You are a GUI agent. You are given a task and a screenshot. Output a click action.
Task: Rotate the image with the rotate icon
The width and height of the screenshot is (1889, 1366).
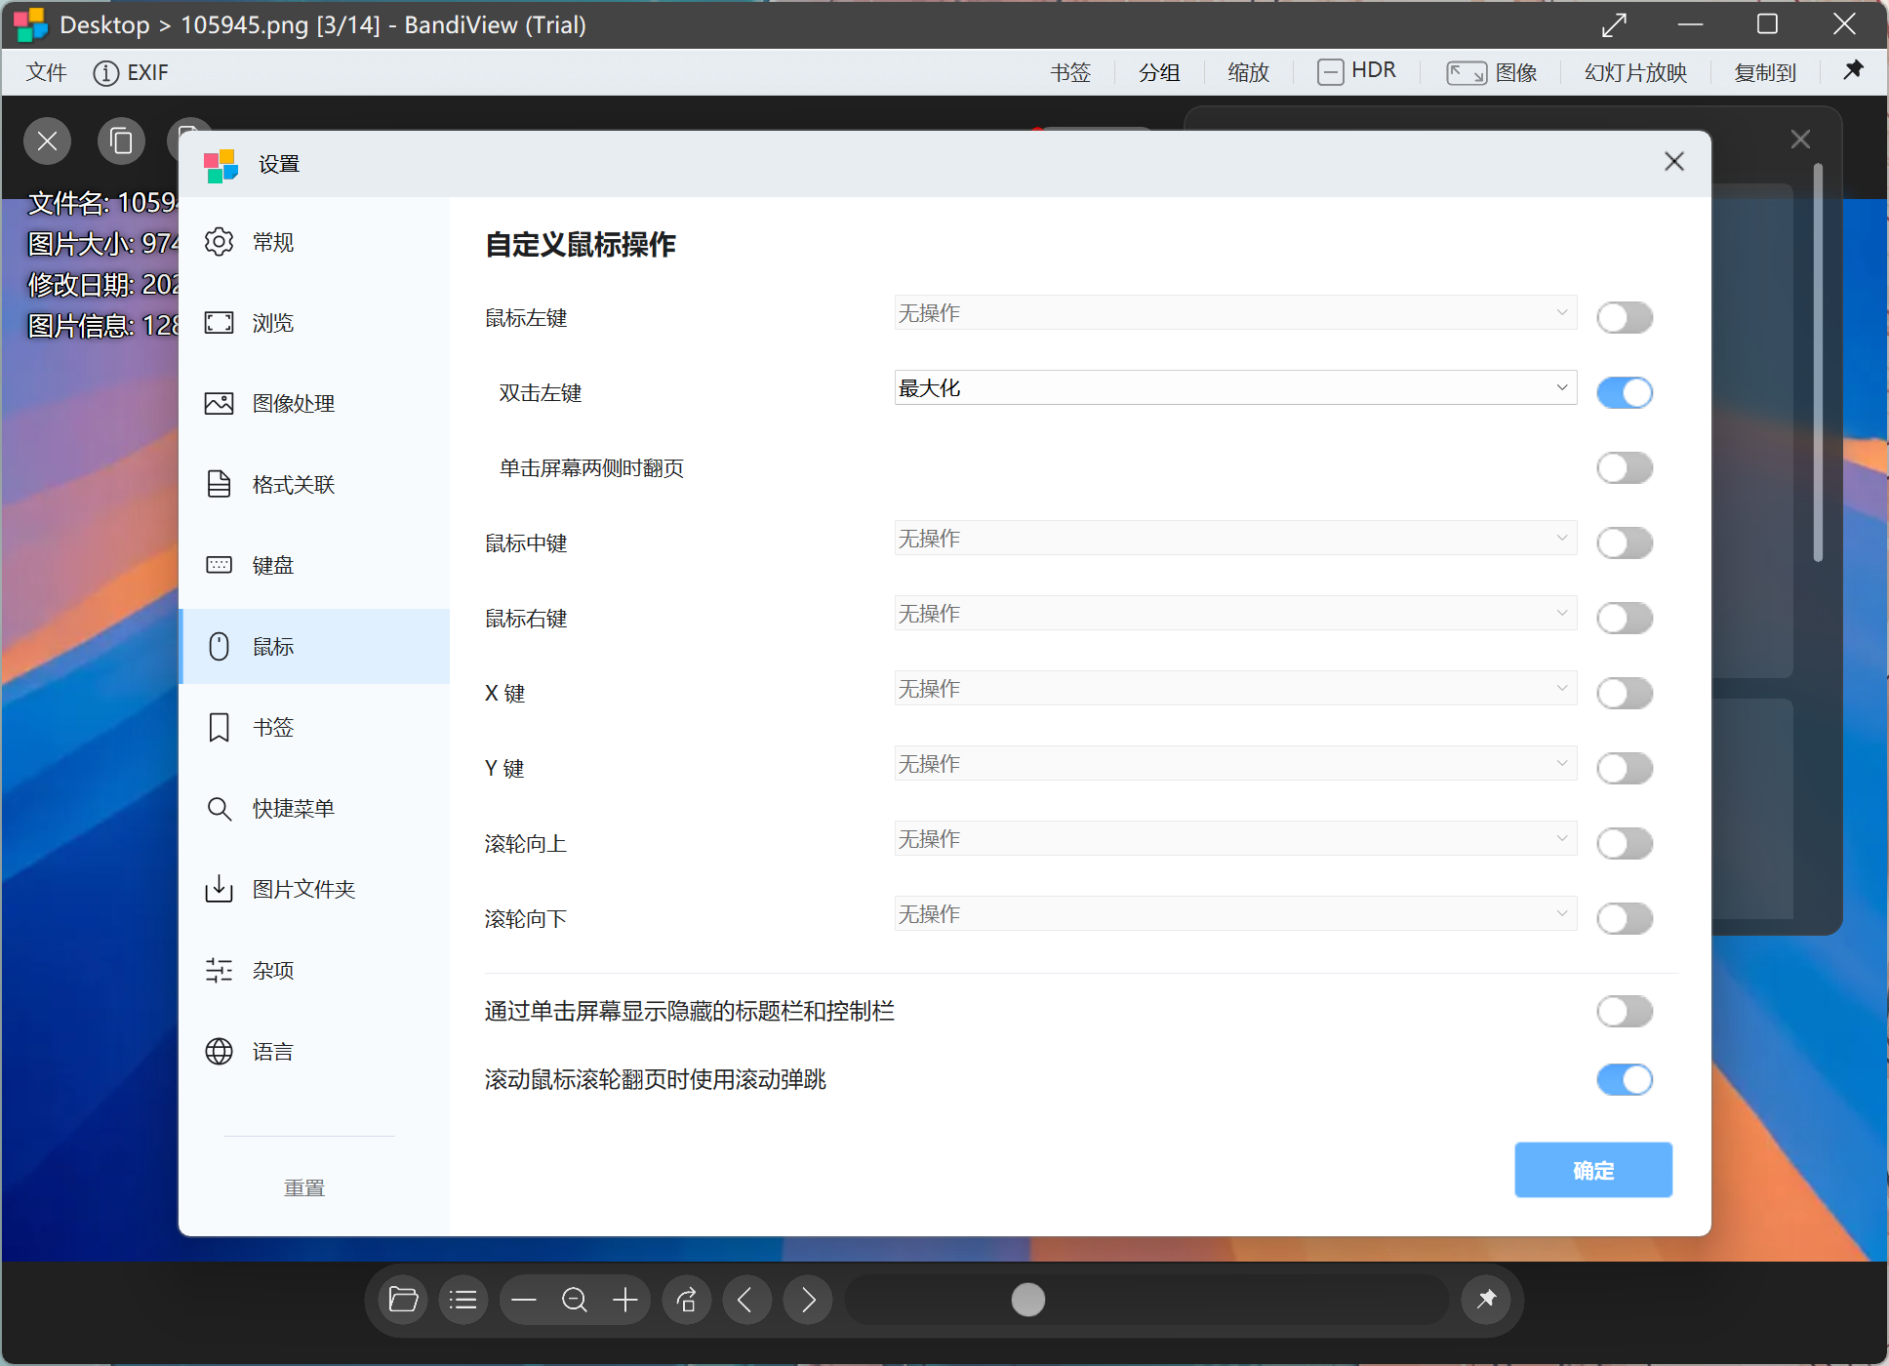pyautogui.click(x=687, y=1300)
